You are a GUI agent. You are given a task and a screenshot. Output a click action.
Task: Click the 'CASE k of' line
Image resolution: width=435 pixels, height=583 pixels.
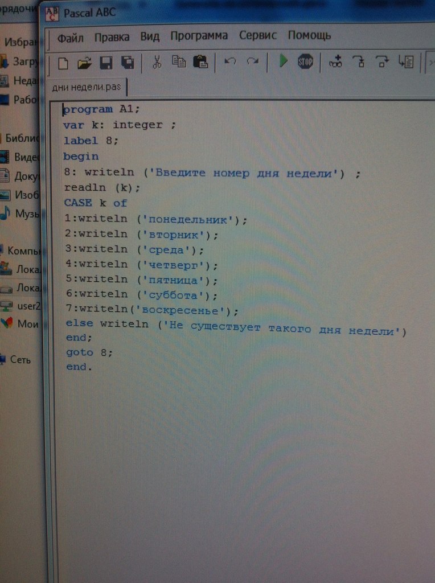pos(96,203)
